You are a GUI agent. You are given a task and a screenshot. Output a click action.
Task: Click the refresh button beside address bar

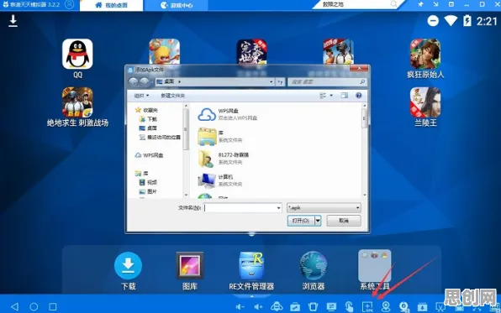point(280,82)
